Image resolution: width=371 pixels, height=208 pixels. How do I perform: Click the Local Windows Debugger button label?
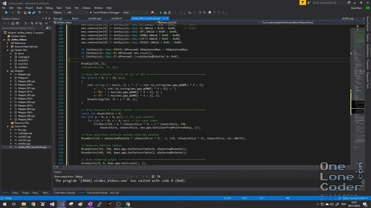pyautogui.click(x=106, y=13)
